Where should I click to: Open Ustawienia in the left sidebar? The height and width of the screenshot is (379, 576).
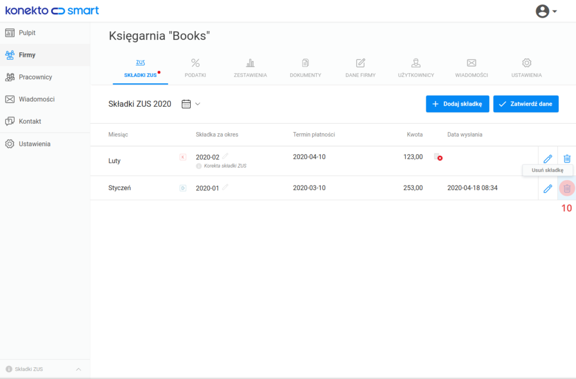point(45,144)
